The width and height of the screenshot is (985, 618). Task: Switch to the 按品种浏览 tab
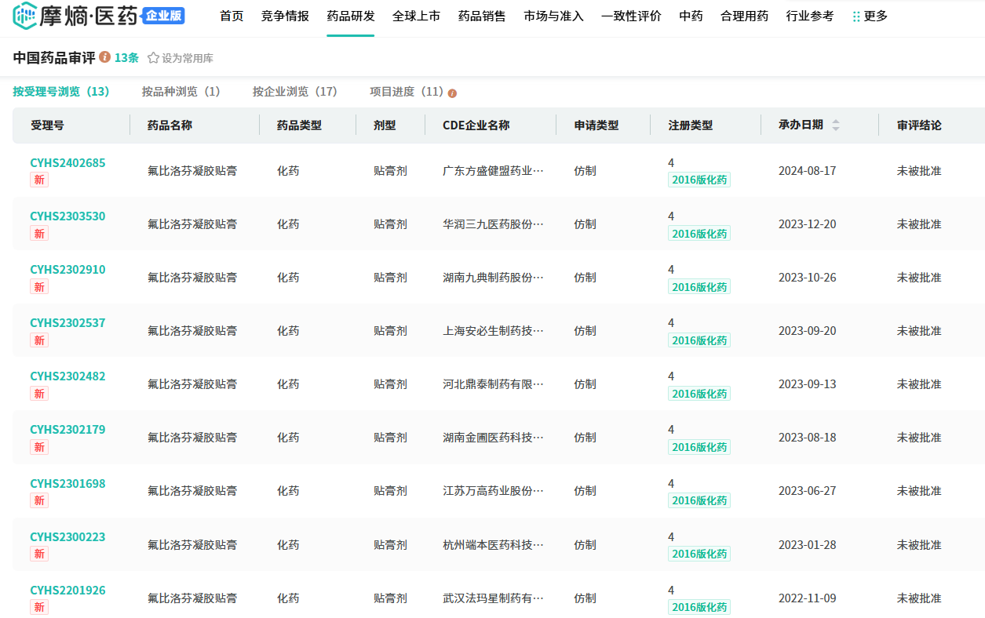click(181, 92)
